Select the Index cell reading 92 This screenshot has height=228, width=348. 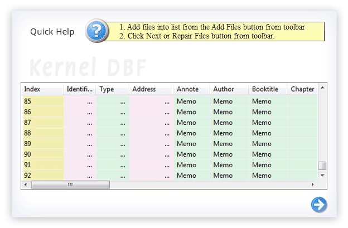pyautogui.click(x=43, y=175)
